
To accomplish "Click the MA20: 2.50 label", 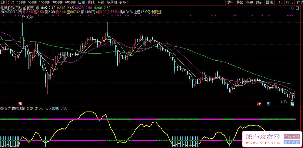I will 84,8.
